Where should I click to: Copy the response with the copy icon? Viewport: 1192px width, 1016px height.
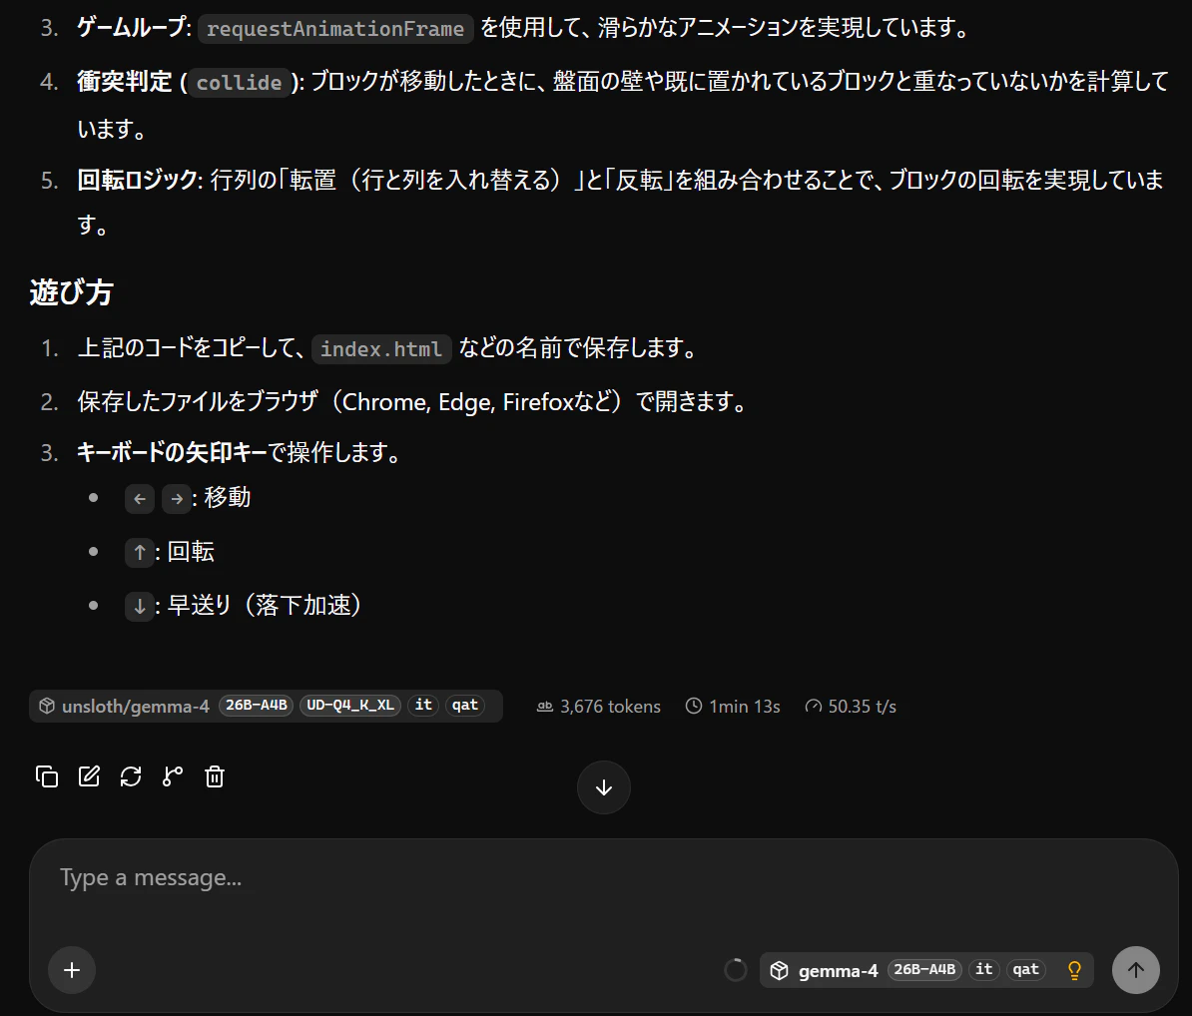pos(47,776)
